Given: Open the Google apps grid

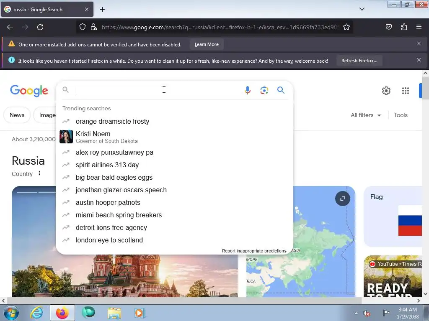Looking at the screenshot, I should tap(406, 91).
